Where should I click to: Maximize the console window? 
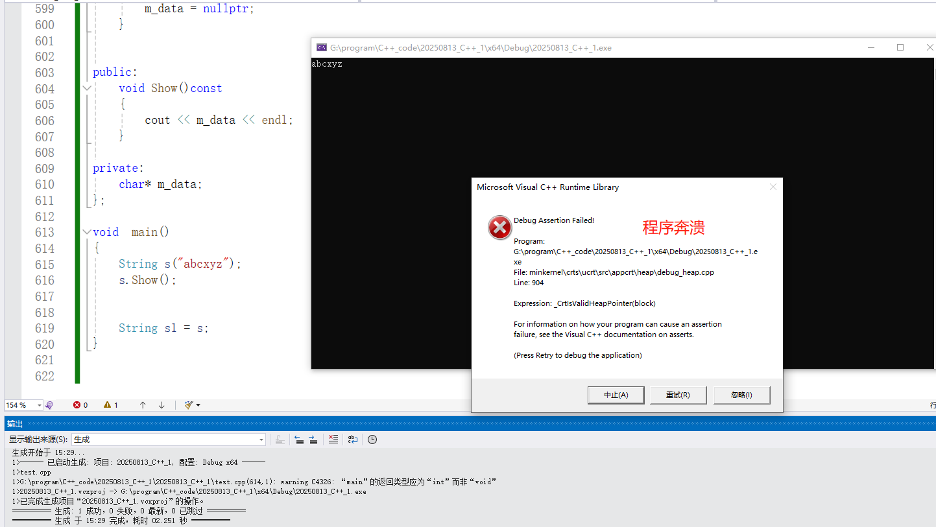point(900,47)
